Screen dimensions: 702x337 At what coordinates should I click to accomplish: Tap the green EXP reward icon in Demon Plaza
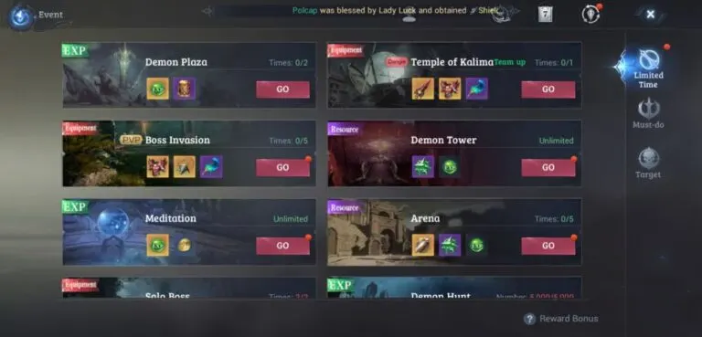pos(157,89)
